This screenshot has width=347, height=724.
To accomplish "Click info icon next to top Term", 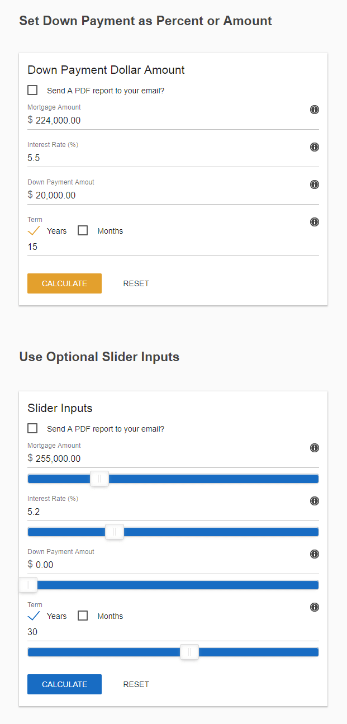I will [x=315, y=222].
